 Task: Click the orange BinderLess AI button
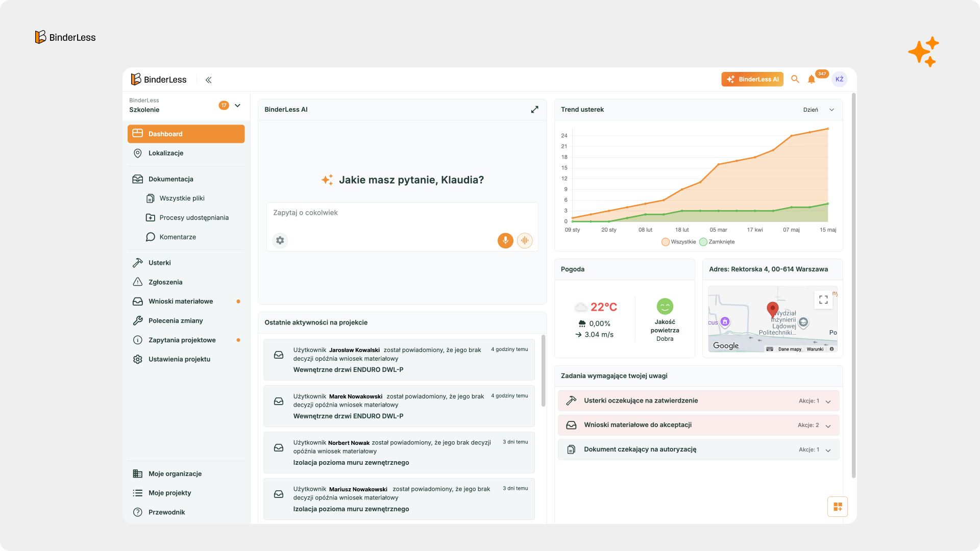pos(752,79)
